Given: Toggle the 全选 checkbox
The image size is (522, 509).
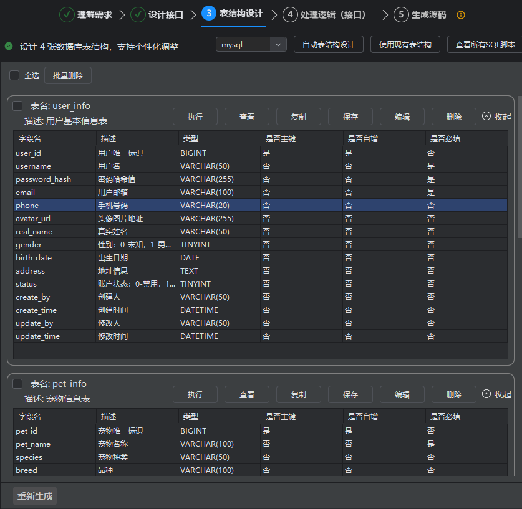Looking at the screenshot, I should pos(14,75).
